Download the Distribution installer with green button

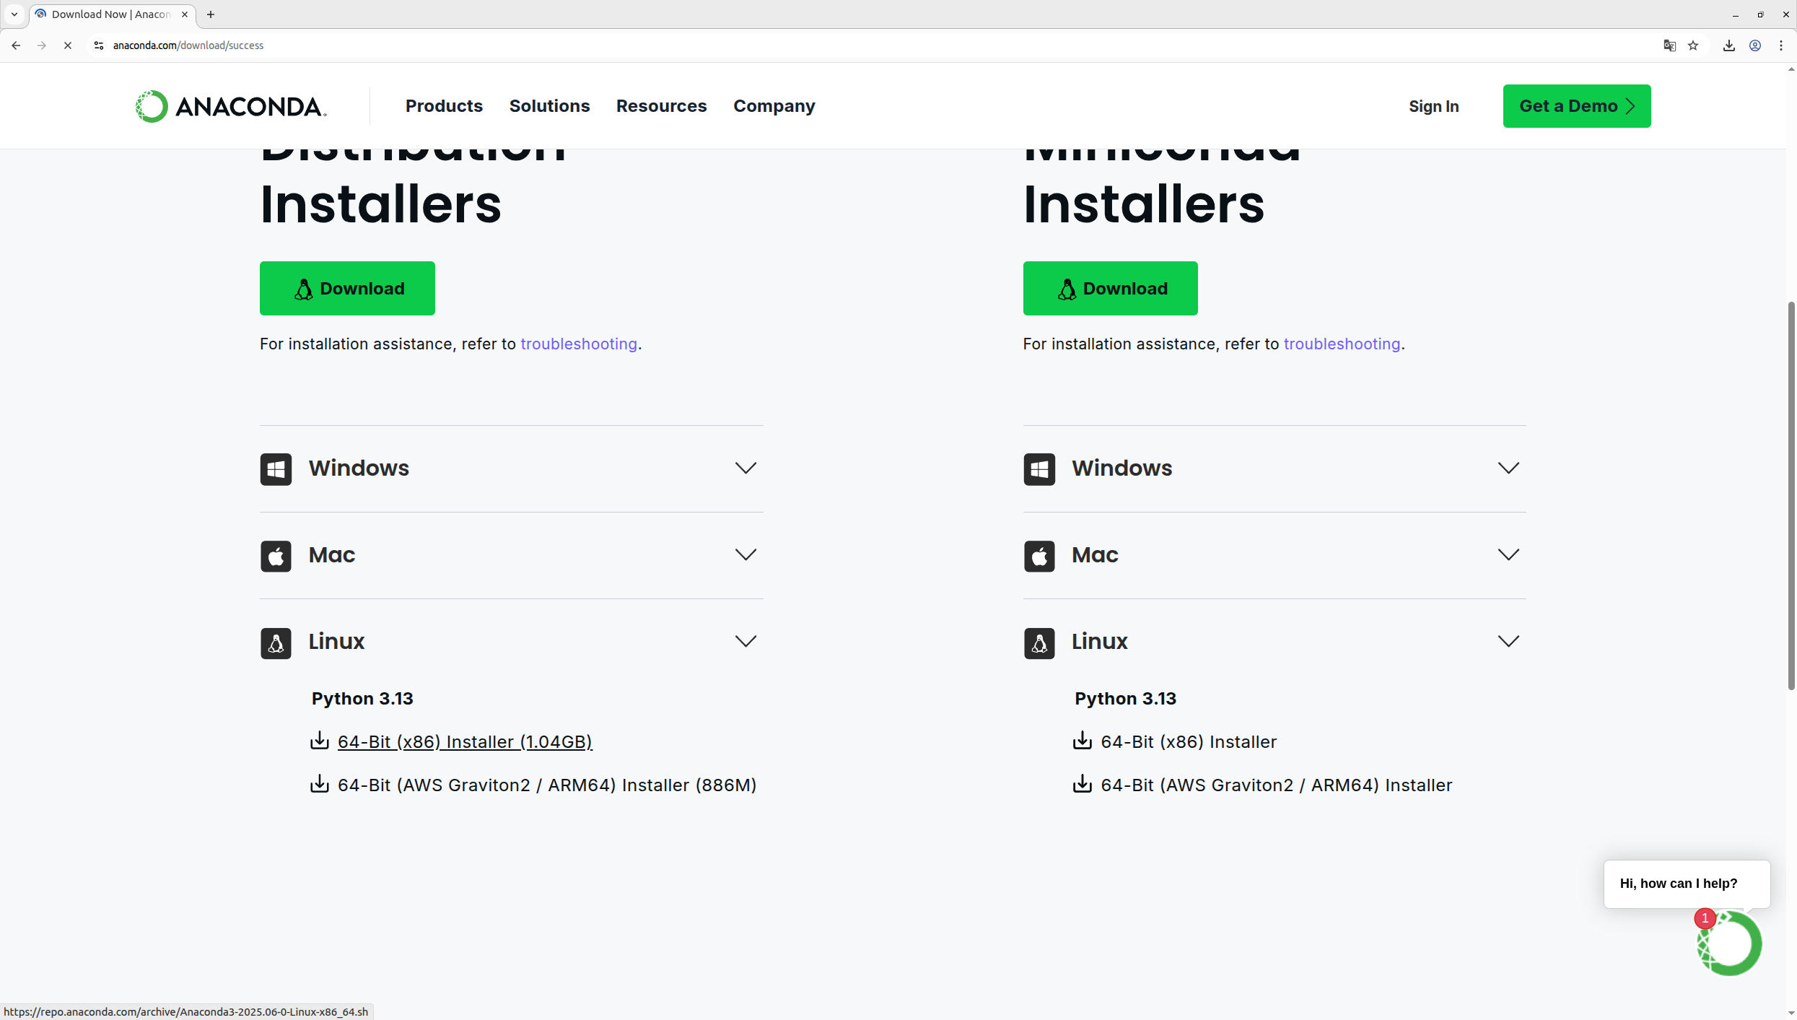tap(347, 288)
